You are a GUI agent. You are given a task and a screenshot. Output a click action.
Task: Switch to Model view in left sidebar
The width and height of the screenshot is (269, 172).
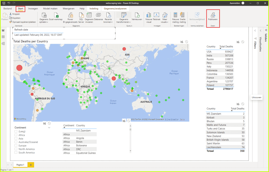[3, 44]
